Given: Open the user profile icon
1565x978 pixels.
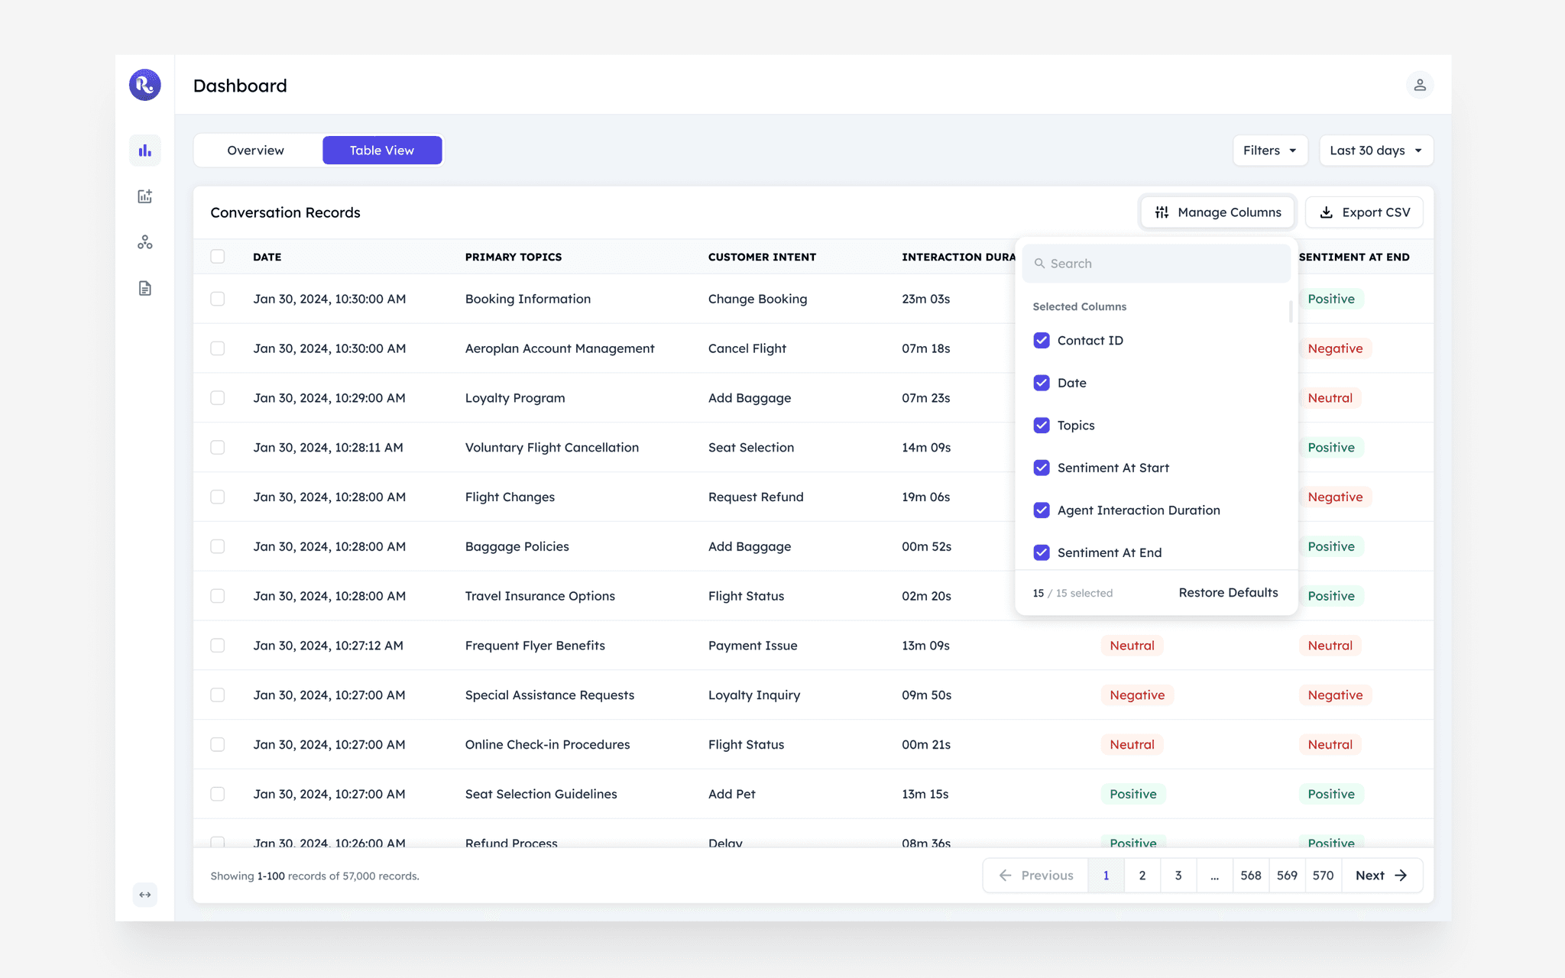Looking at the screenshot, I should coord(1419,85).
